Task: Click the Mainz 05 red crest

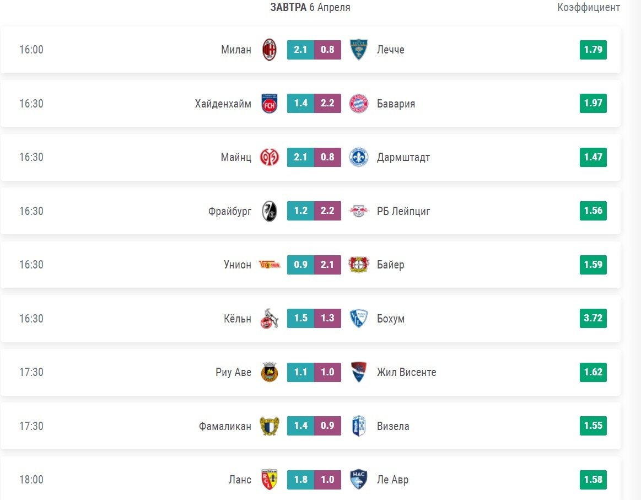Action: tap(270, 157)
